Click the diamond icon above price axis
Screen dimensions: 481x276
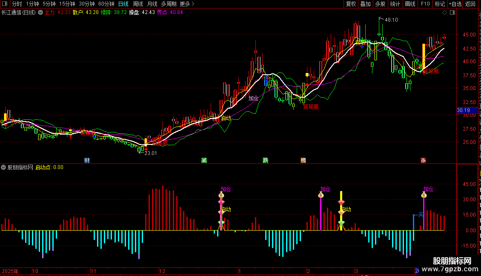[x=445, y=13]
